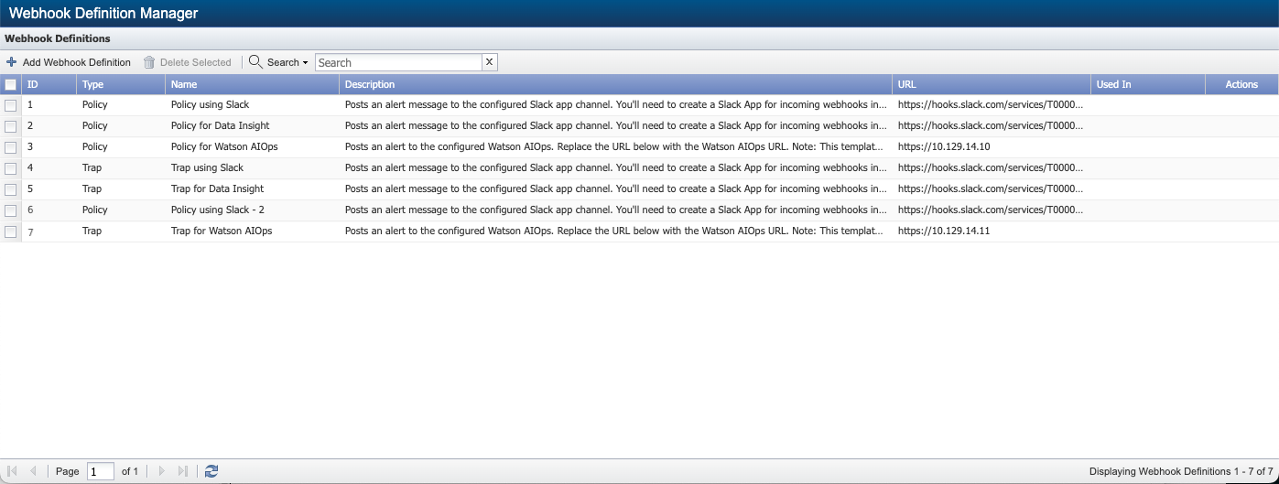1279x484 pixels.
Task: Click the Delete Selected trash icon
Action: coord(149,62)
